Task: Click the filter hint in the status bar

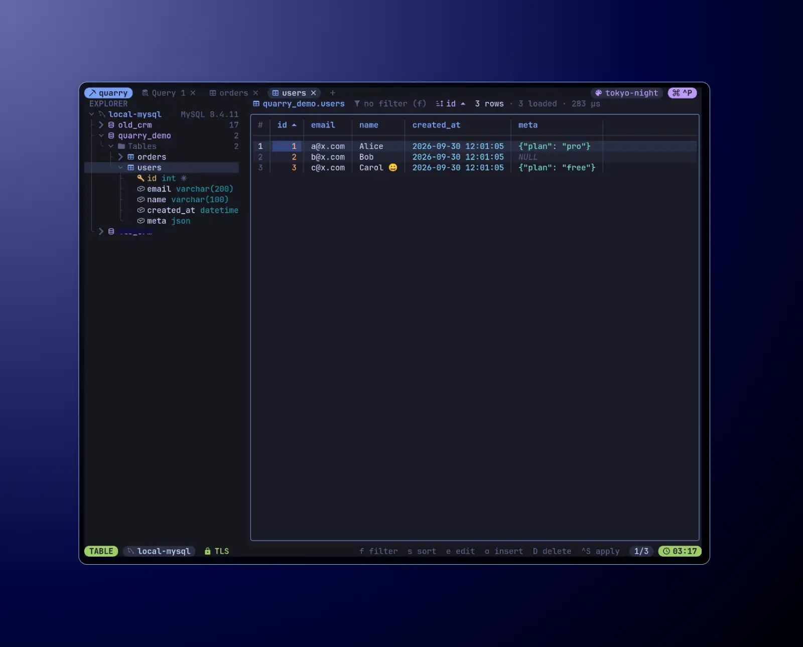Action: point(378,551)
